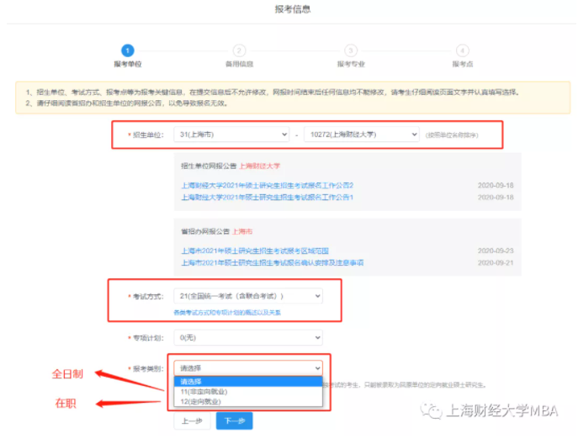The width and height of the screenshot is (578, 439).
Task: Click step 4 circle 报考点
Action: [462, 50]
